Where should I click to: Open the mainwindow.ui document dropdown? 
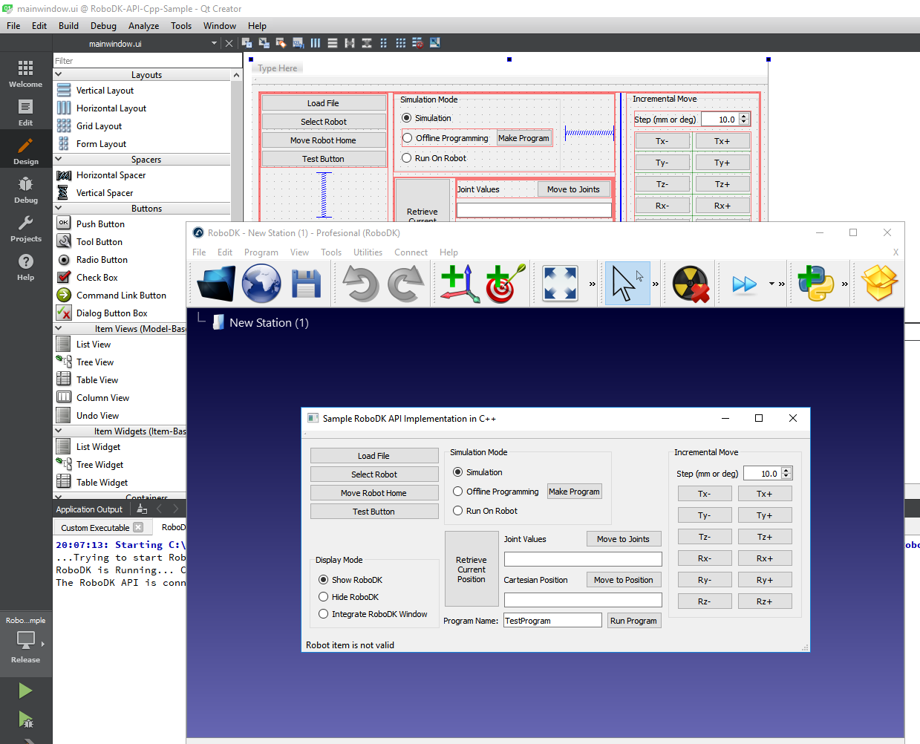[214, 43]
